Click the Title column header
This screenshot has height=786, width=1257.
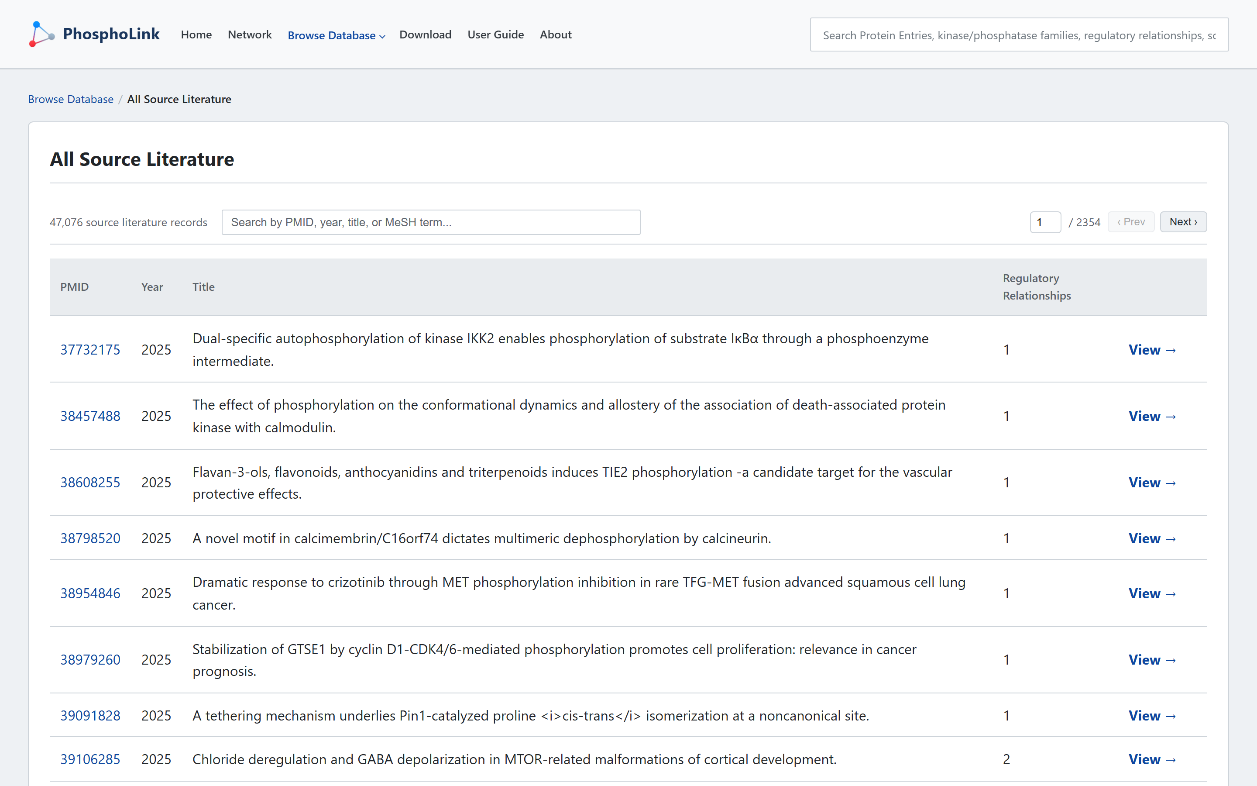(203, 287)
